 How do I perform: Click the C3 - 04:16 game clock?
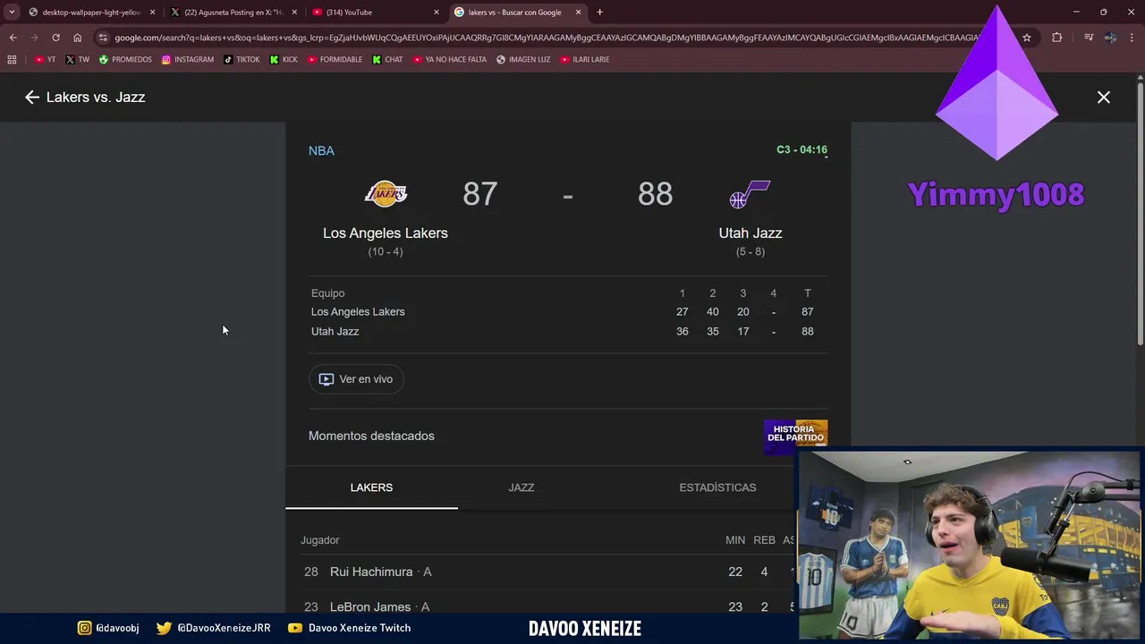801,149
